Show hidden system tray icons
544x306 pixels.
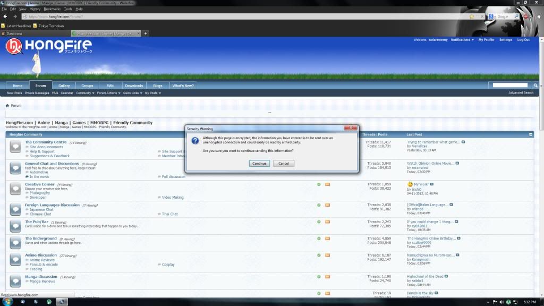488,302
